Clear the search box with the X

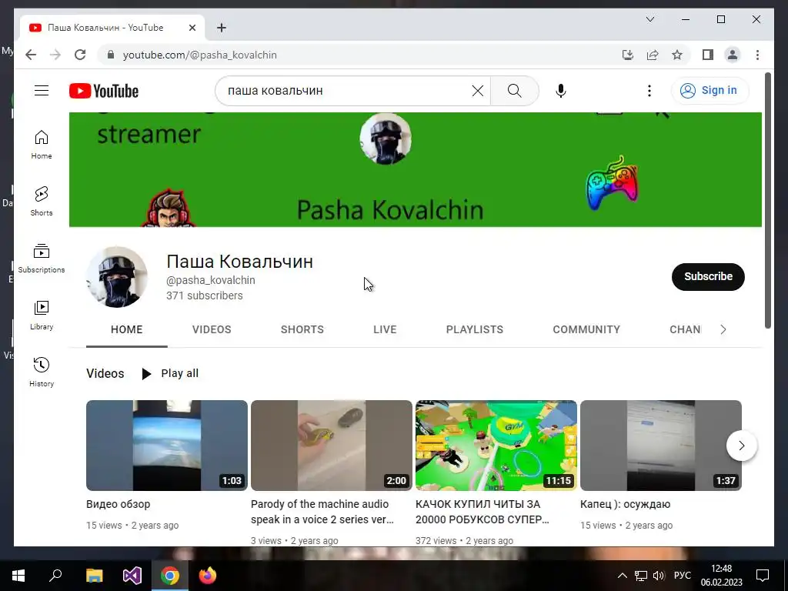(477, 91)
